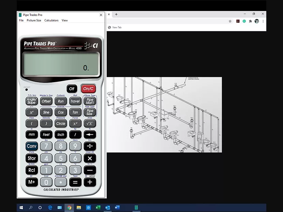Image resolution: width=283 pixels, height=212 pixels.
Task: Open Chrome's three-dot menu
Action: [263, 21]
